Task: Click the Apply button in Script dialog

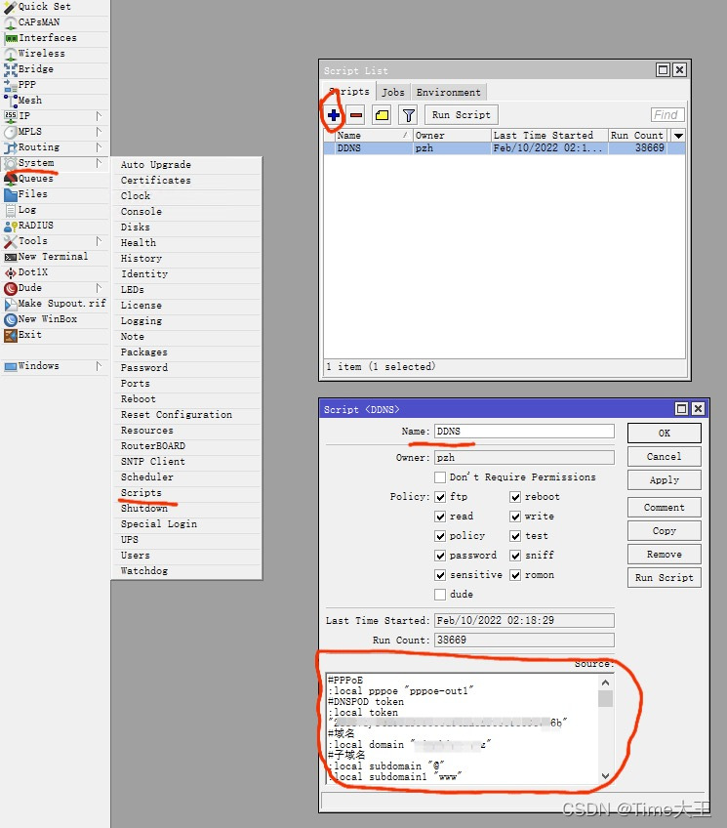Action: click(665, 480)
